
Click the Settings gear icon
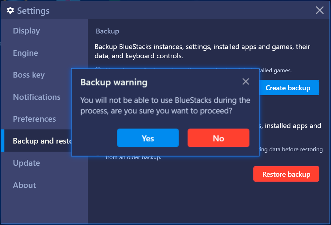click(10, 10)
